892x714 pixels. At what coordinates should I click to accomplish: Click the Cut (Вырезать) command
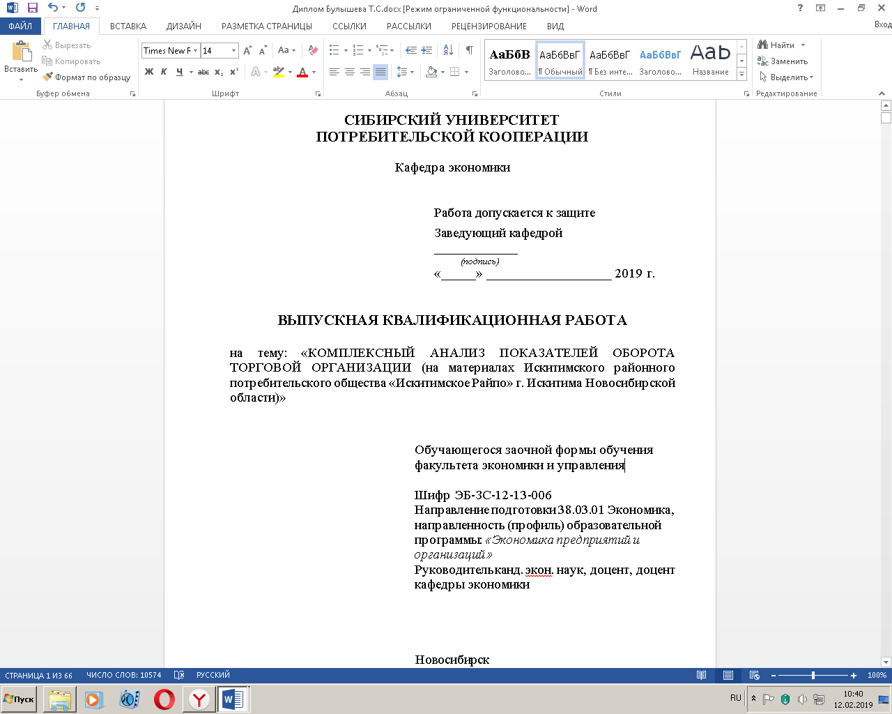[67, 45]
